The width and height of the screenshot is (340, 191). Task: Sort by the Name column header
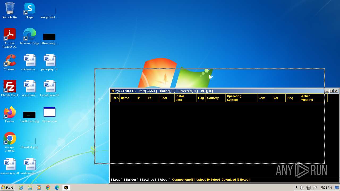click(128, 98)
